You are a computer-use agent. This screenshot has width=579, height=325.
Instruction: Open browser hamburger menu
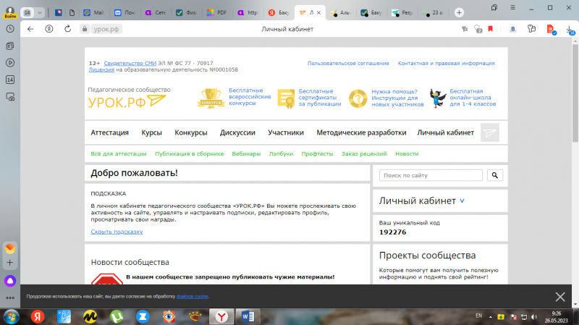tap(512, 7)
